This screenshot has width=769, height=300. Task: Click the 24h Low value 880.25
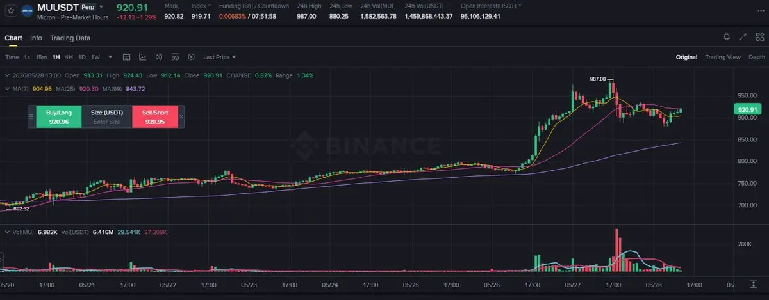click(x=339, y=16)
